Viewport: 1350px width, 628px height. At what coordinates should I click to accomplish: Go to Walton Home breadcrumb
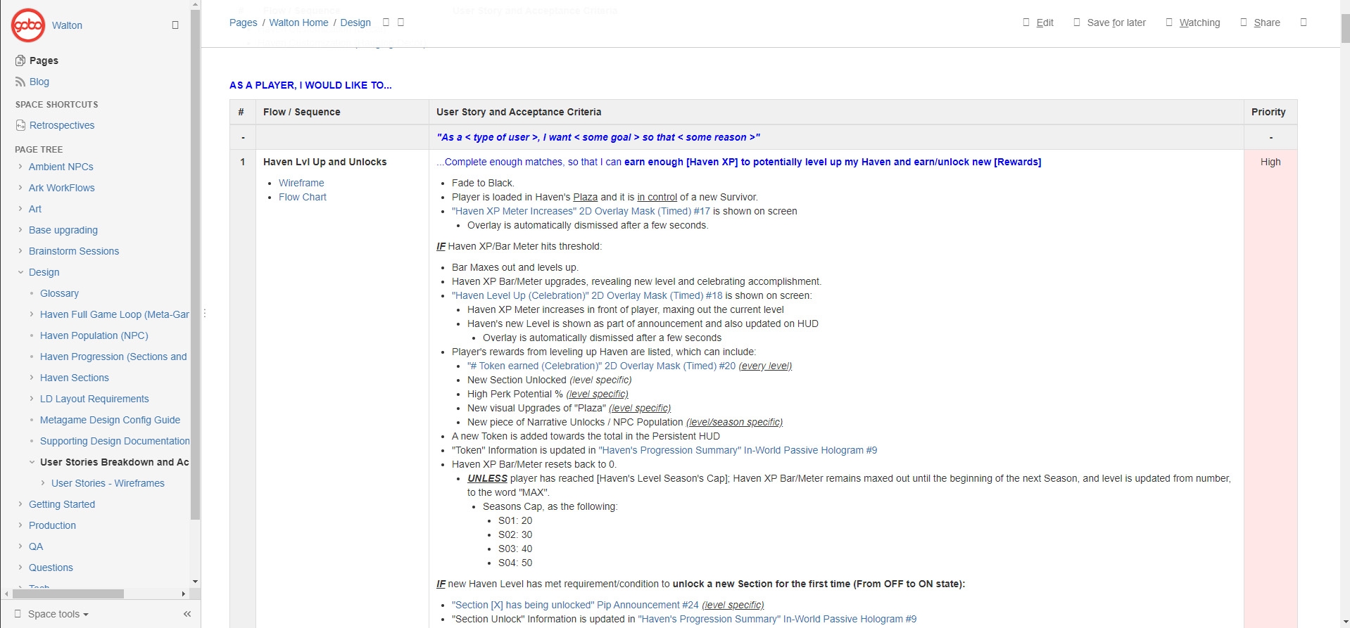coord(298,23)
